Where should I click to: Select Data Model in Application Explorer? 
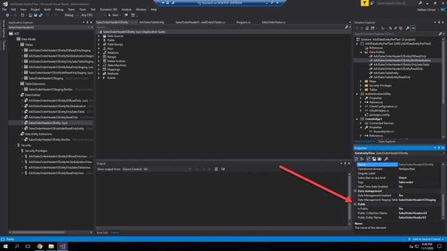tap(28, 39)
